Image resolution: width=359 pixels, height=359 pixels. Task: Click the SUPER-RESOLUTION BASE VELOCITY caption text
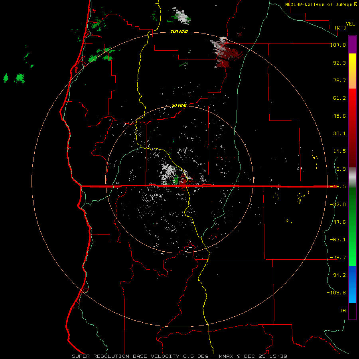(x=126, y=356)
